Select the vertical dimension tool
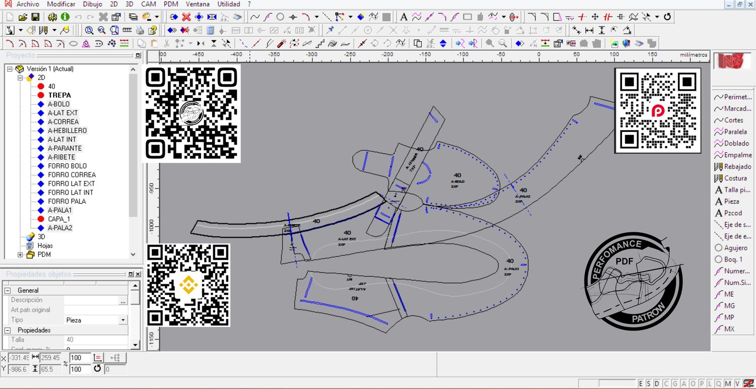Viewport: 756px width, 389px height. coord(601,30)
